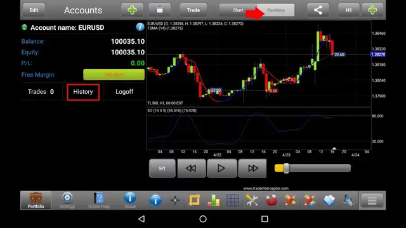Open the www.tradeinterceptor.com link
406x228 pixels.
tap(266, 188)
